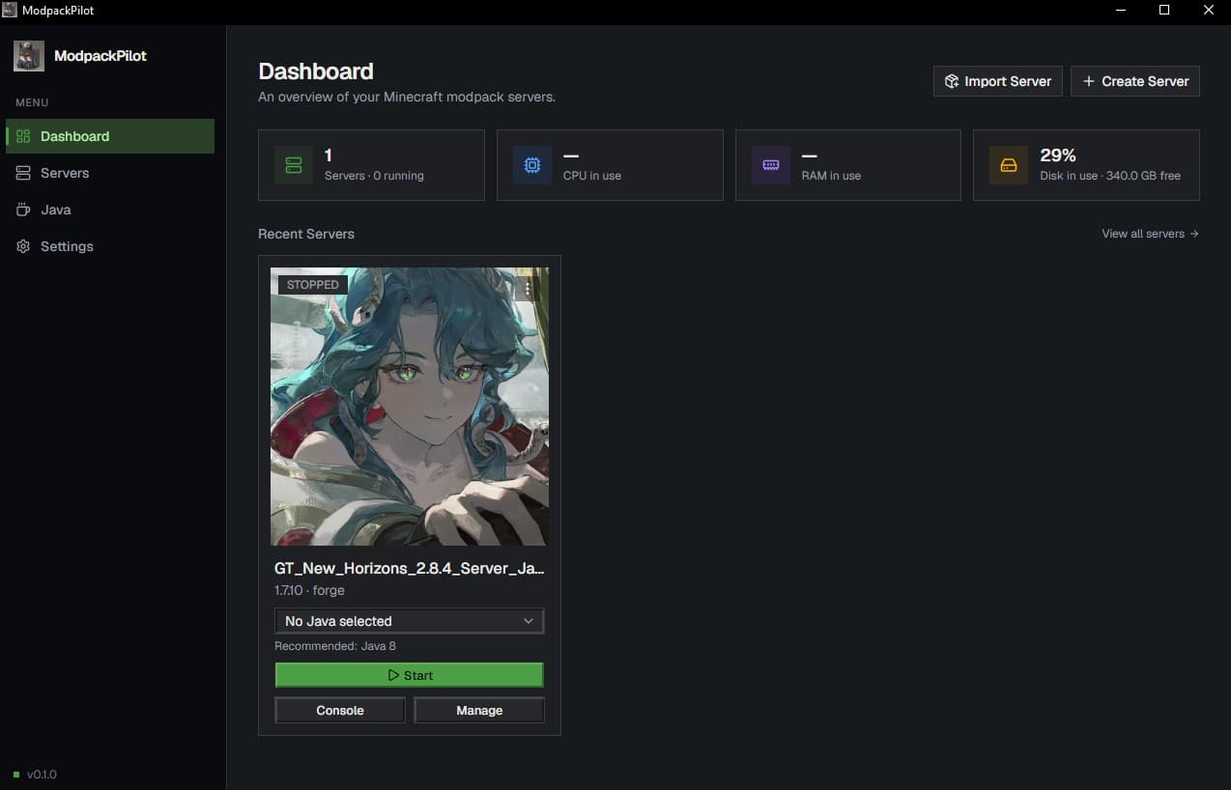Open the server Console
This screenshot has width=1231, height=790.
(x=340, y=710)
